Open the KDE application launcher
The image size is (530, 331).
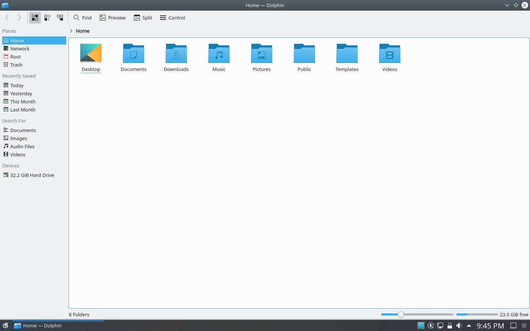[x=6, y=325]
